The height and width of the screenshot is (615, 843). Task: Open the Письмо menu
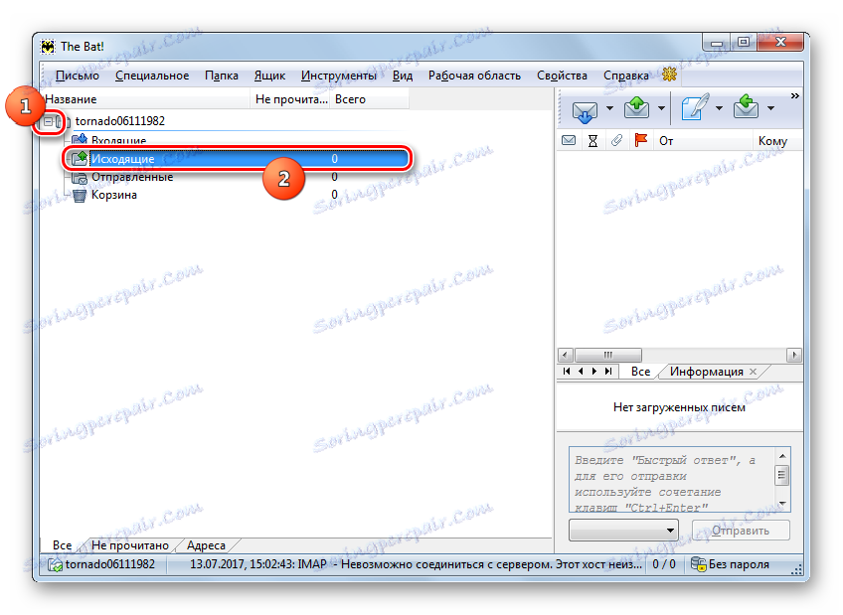pyautogui.click(x=78, y=76)
